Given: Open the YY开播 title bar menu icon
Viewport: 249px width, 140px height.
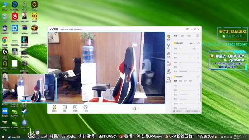Looking at the screenshot, I should pos(187,29).
